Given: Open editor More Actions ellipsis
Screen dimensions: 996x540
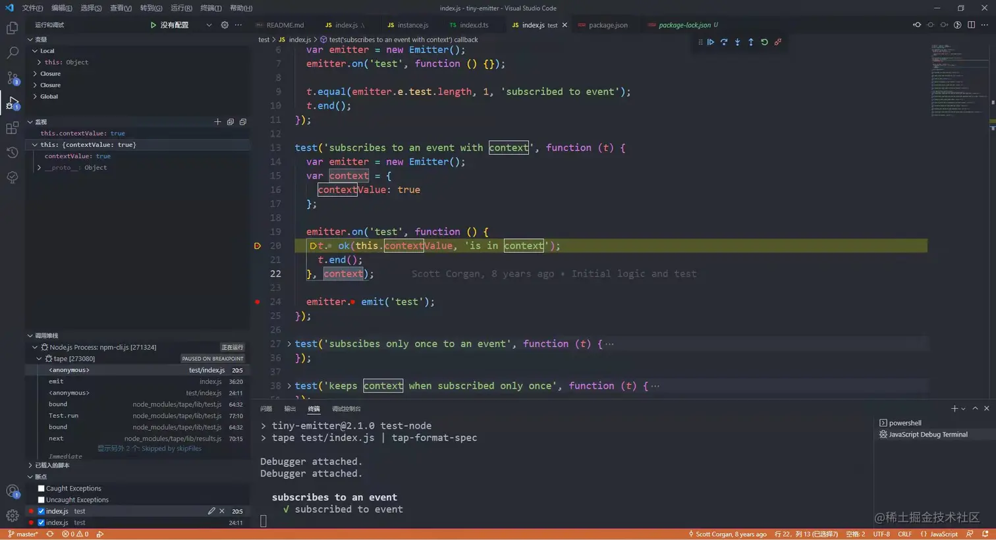Looking at the screenshot, I should click(x=985, y=25).
